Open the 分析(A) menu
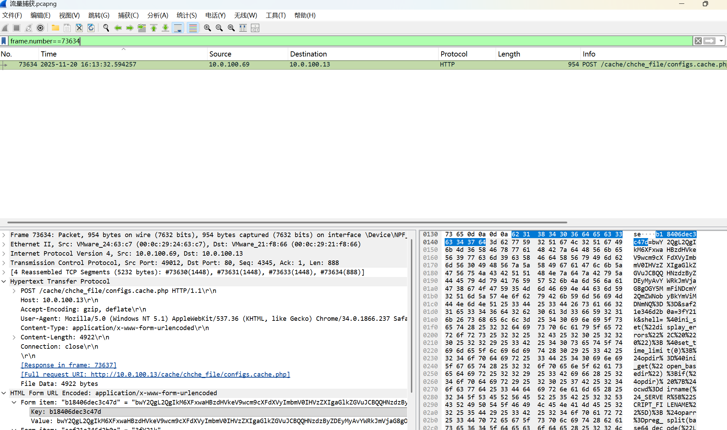The image size is (727, 430). click(158, 15)
